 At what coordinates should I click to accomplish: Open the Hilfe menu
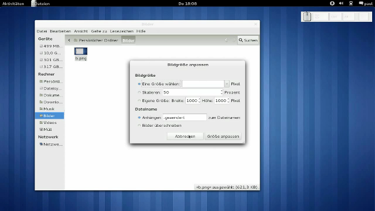tap(141, 31)
